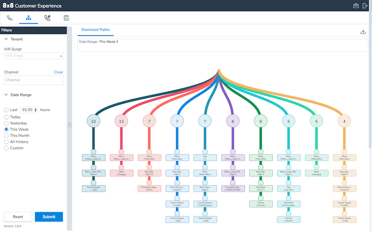372x232 pixels.
Task: Select the This Week radio option
Action: tap(7, 129)
